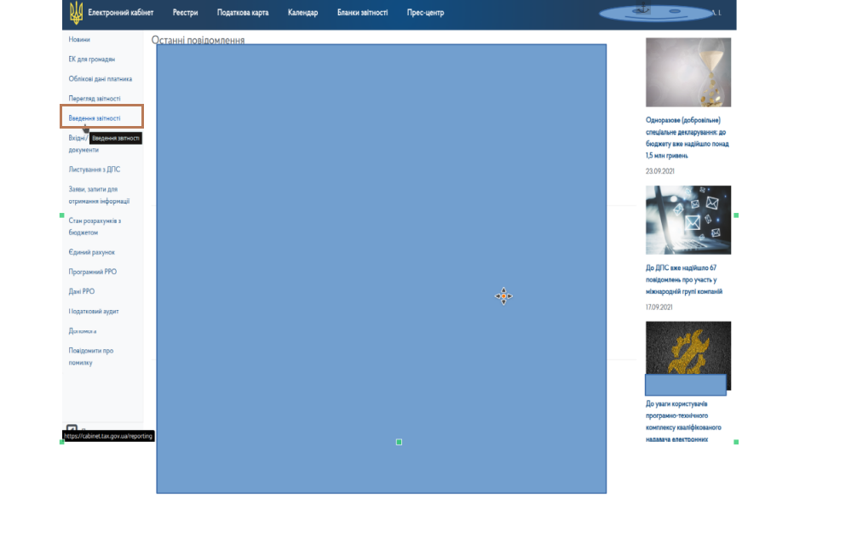The image size is (863, 539).
Task: Open the Реєстри top menu
Action: [x=185, y=13]
